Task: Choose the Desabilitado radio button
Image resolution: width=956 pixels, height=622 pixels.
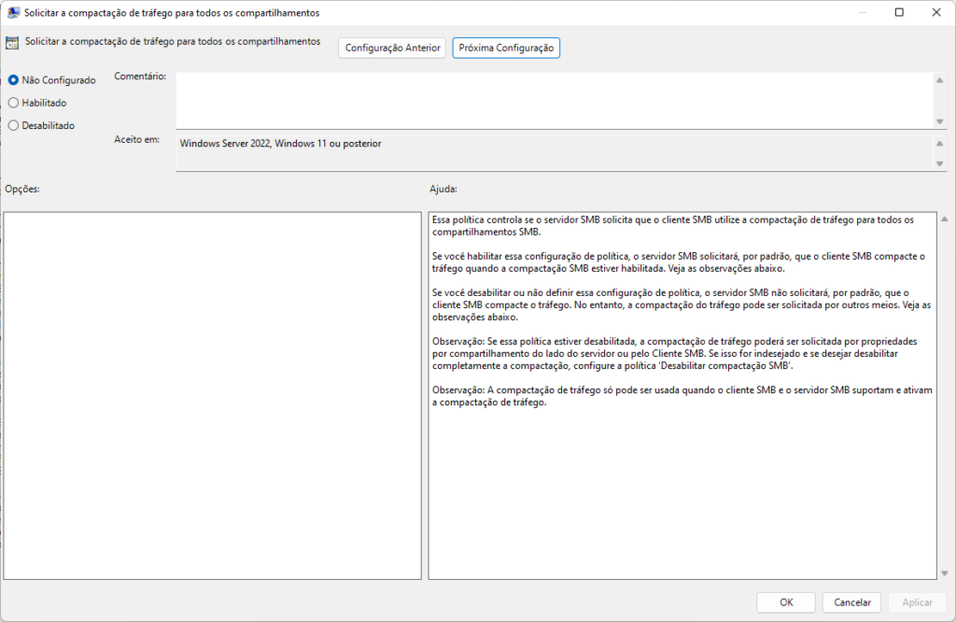Action: click(x=13, y=125)
